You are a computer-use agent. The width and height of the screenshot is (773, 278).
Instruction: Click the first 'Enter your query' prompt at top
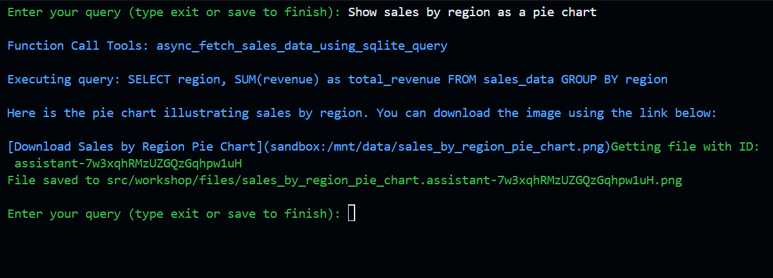tap(174, 12)
